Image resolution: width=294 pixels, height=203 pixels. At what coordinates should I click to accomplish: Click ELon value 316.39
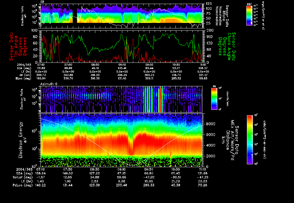point(95,79)
